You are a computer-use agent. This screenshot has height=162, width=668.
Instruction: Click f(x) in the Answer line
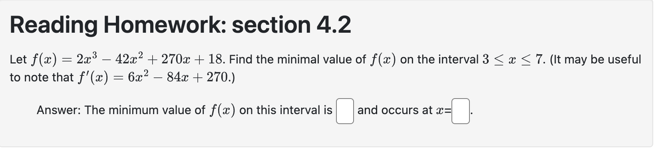pos(222,110)
